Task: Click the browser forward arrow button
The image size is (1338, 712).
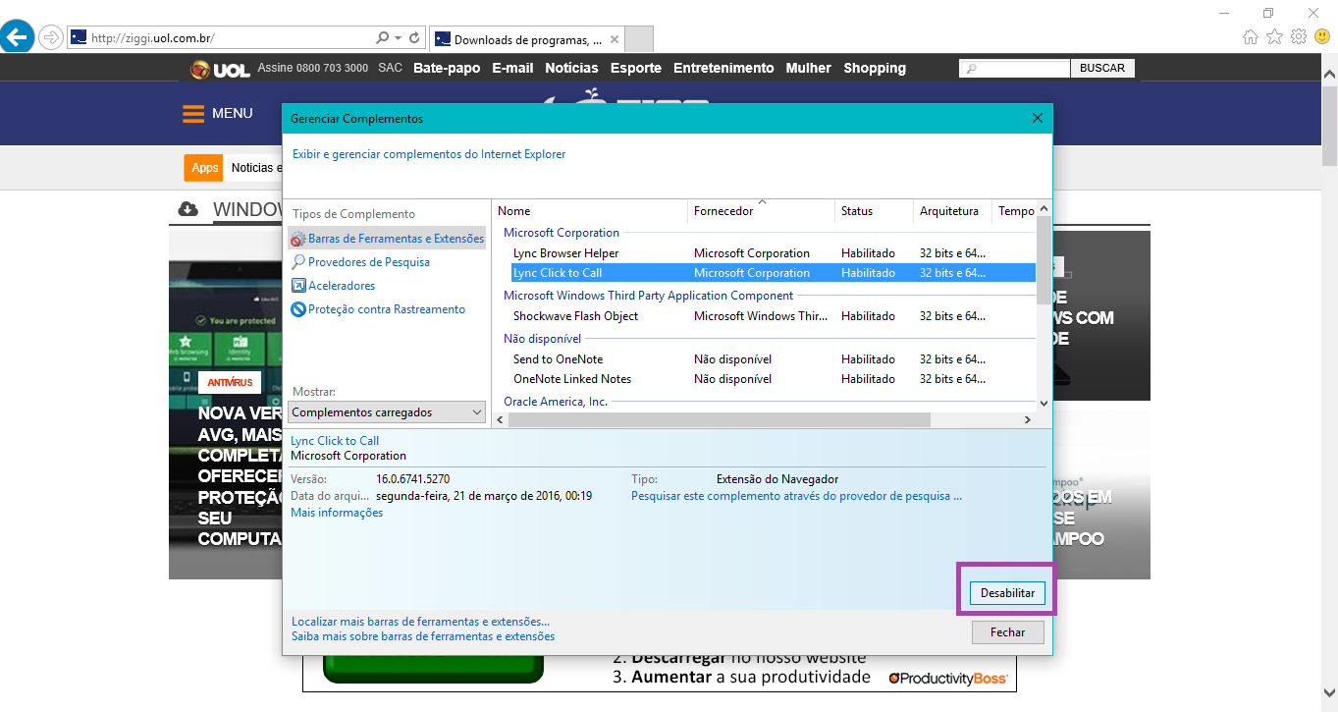Action: tap(51, 38)
